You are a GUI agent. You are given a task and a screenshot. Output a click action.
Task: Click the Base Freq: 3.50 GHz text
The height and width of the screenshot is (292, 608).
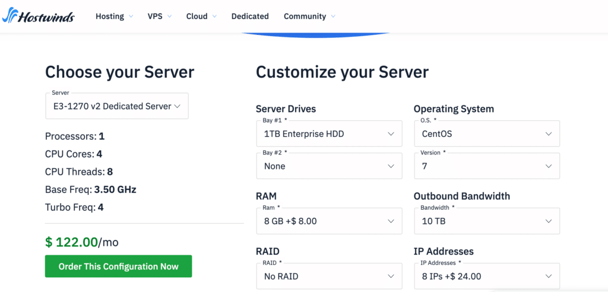click(x=91, y=190)
